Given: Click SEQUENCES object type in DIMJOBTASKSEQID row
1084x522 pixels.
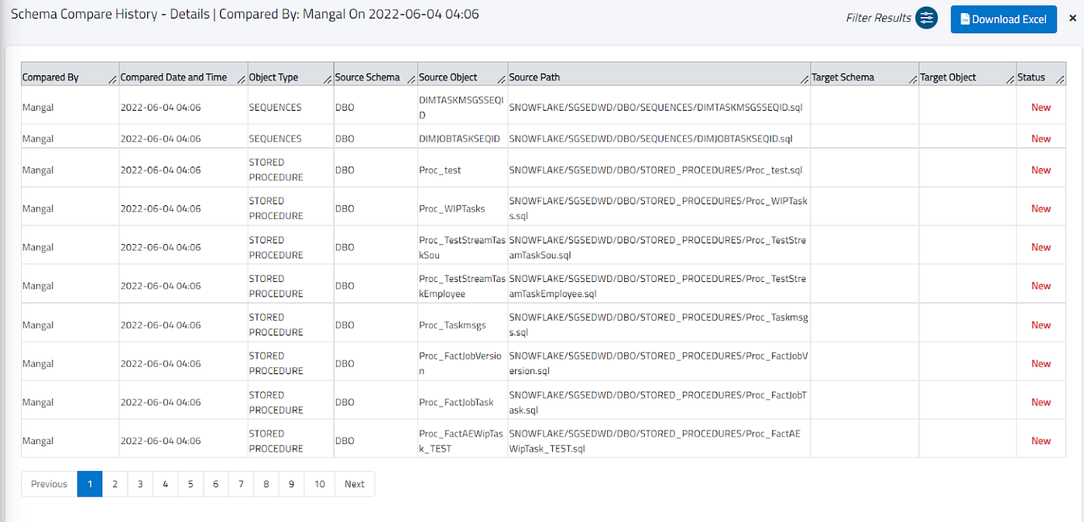Looking at the screenshot, I should point(275,139).
